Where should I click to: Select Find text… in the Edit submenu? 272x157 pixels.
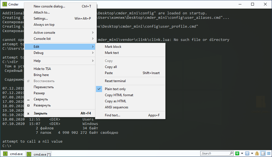tap(112, 115)
